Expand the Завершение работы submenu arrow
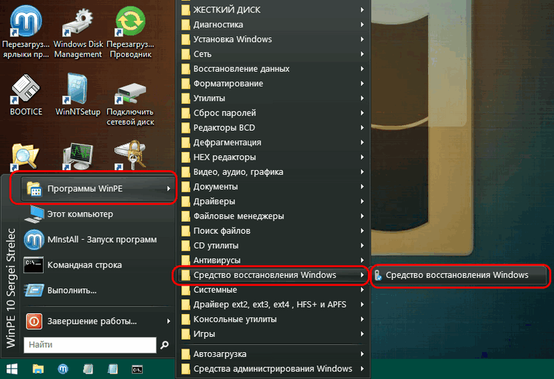Viewport: 554px width, 379px height. (x=168, y=321)
